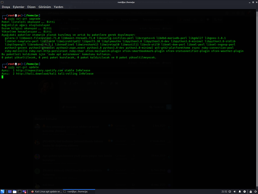
Task: Open the Dosya menu
Action: click(6, 7)
